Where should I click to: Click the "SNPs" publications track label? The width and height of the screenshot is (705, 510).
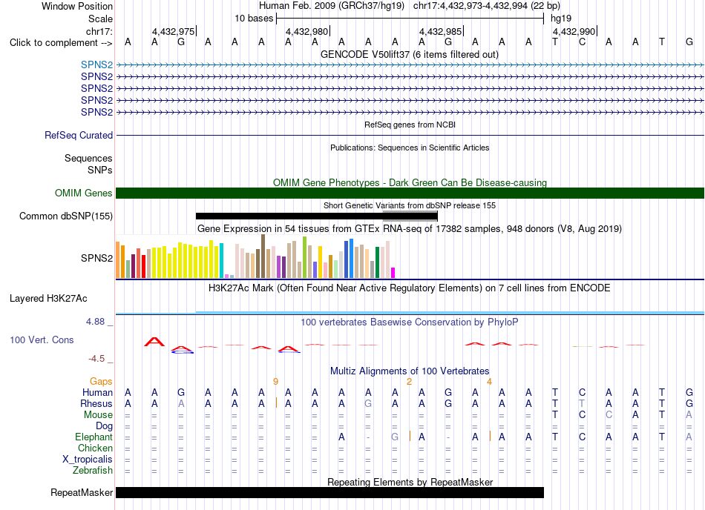(x=100, y=170)
